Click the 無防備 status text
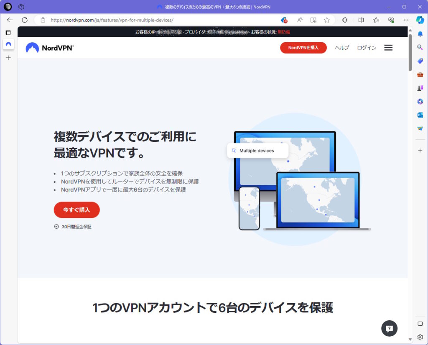Screen dimensions: 428x345 (x=284, y=32)
